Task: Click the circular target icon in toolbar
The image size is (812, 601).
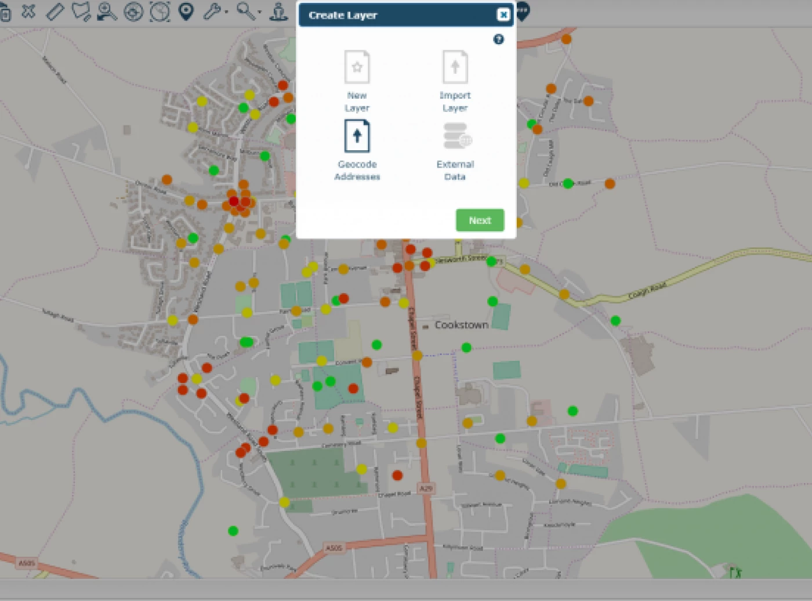Action: tap(133, 12)
